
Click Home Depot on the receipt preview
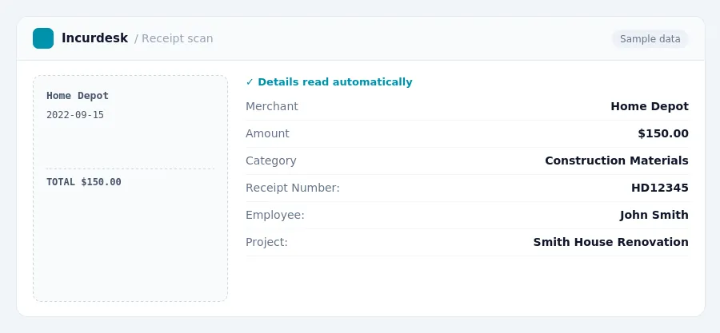tap(78, 96)
